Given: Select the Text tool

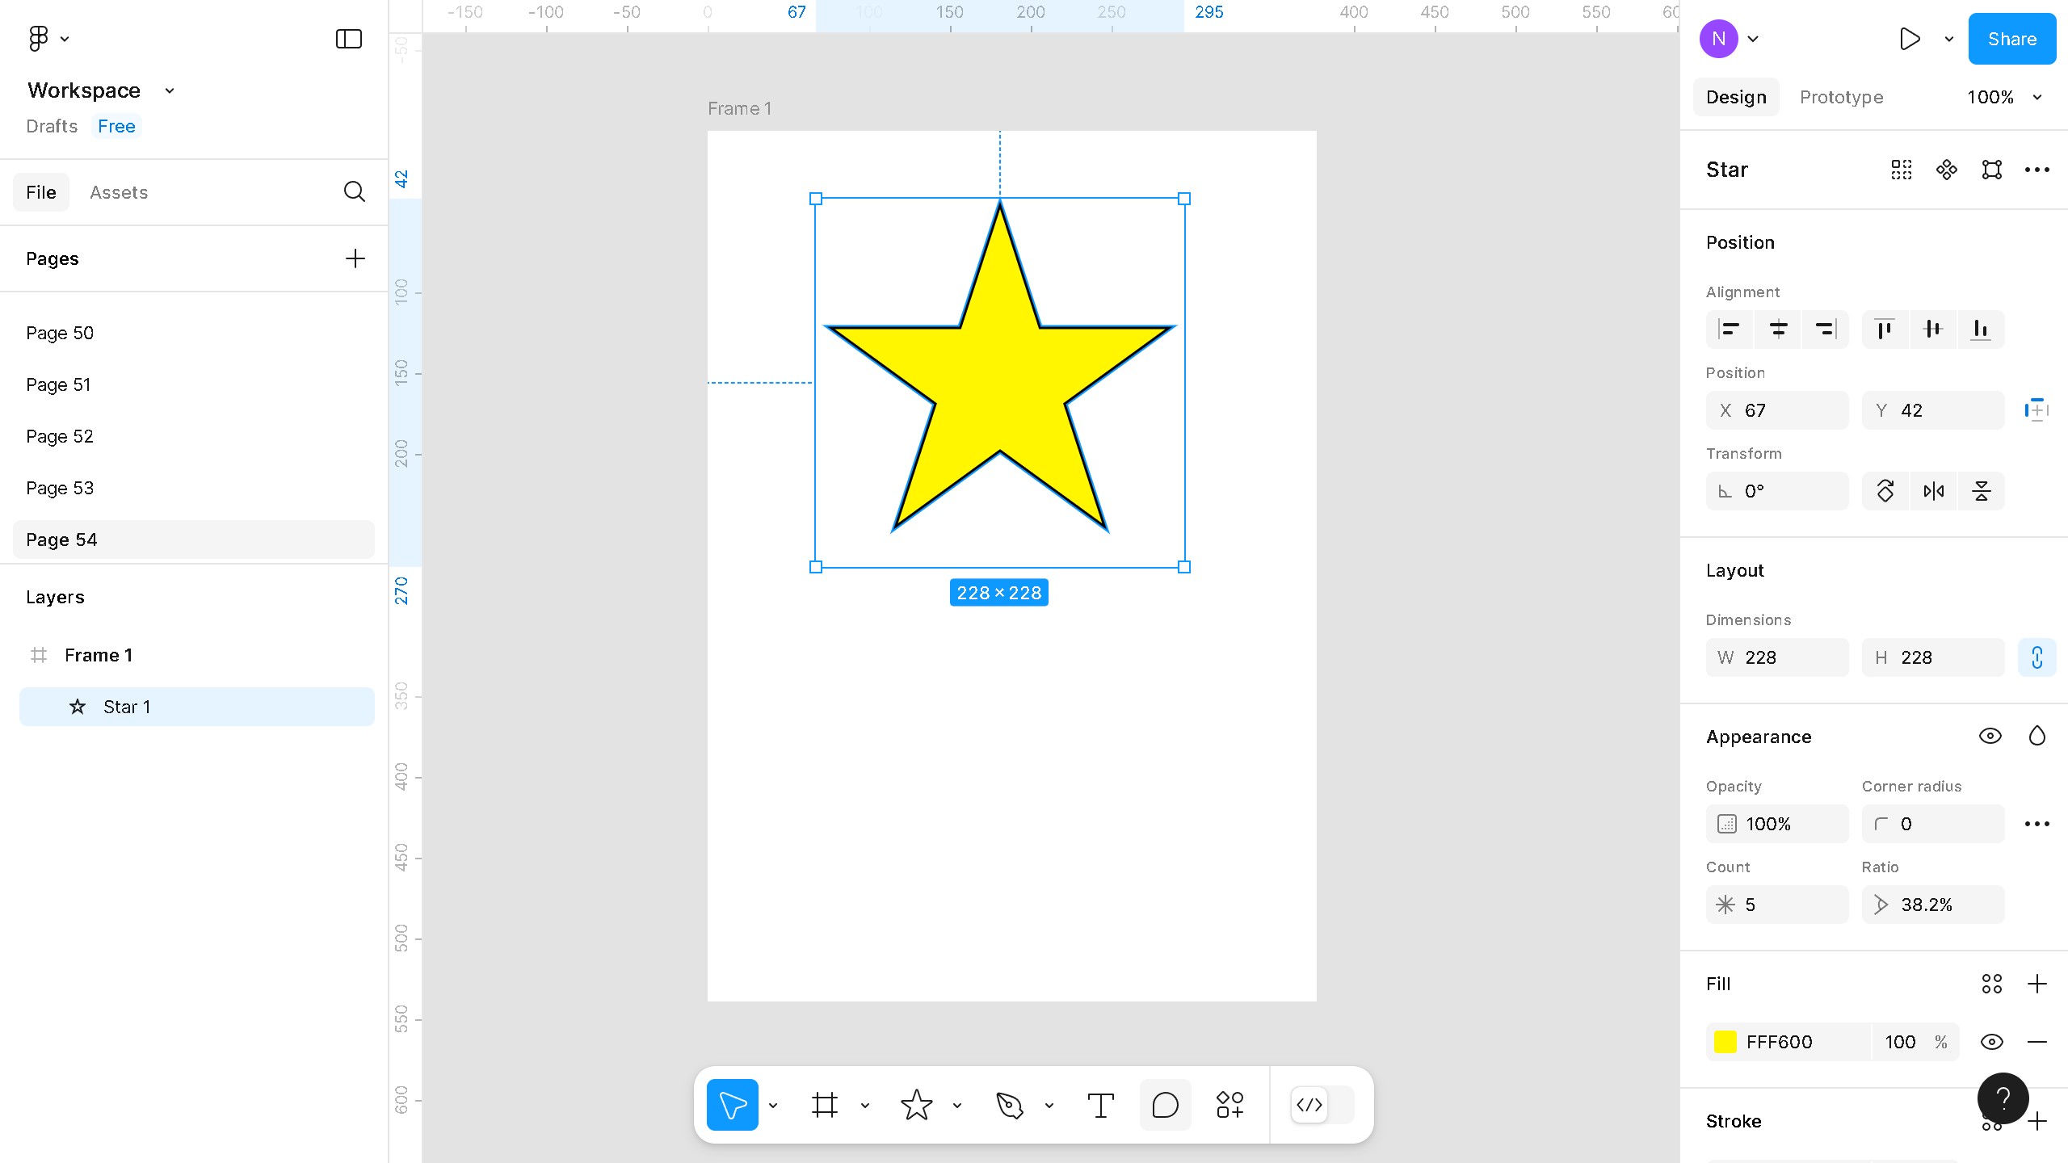Looking at the screenshot, I should (x=1100, y=1105).
